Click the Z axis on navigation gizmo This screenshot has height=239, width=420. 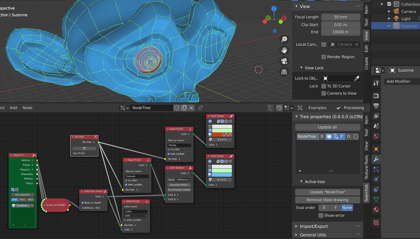point(274,9)
